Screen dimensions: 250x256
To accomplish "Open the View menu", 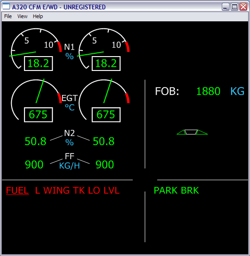I will 22,16.
